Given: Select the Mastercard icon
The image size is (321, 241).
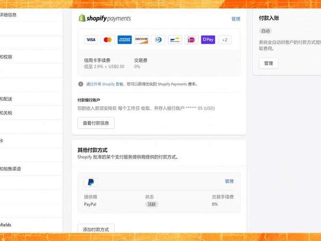Looking at the screenshot, I should (x=108, y=39).
